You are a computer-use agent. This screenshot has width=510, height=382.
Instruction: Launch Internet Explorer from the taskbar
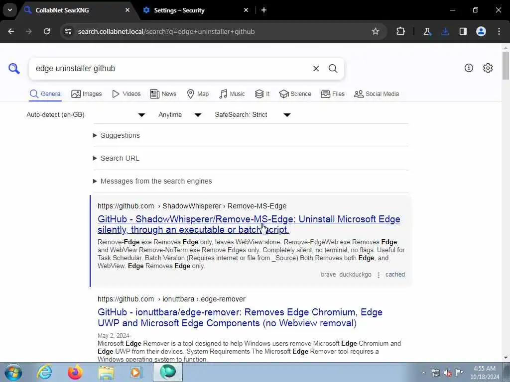pyautogui.click(x=44, y=372)
